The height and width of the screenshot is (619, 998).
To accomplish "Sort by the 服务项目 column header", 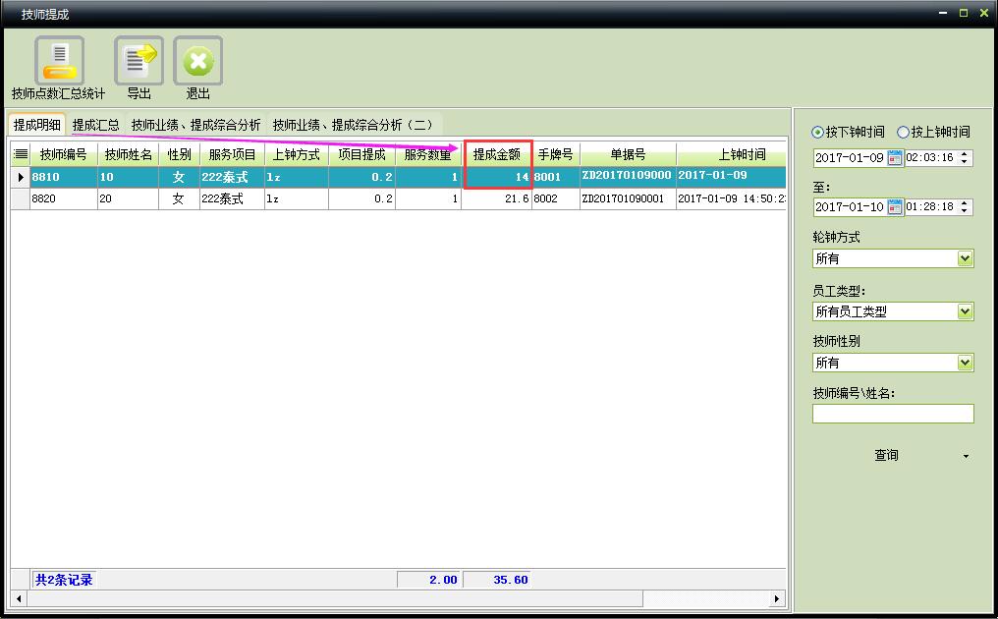I will [232, 154].
